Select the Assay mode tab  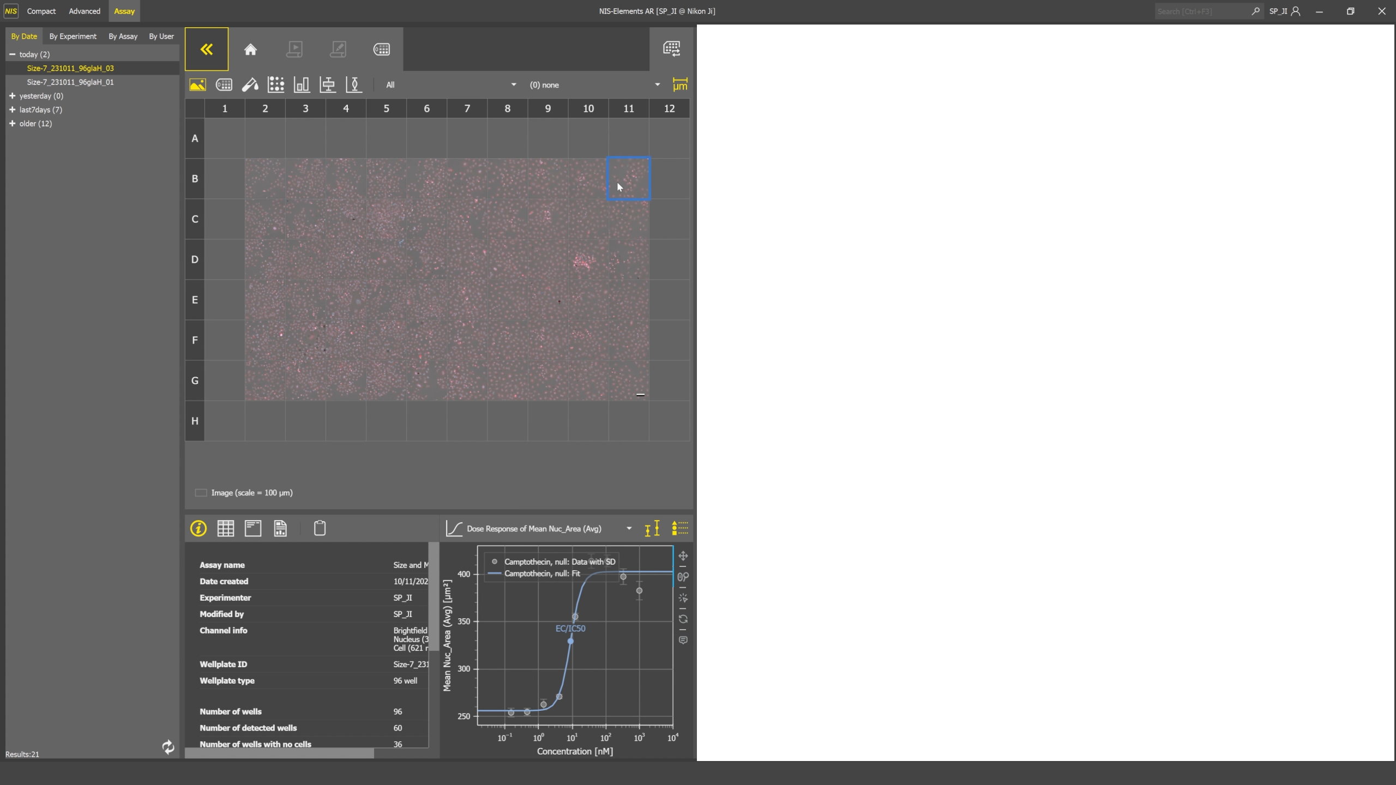124,11
